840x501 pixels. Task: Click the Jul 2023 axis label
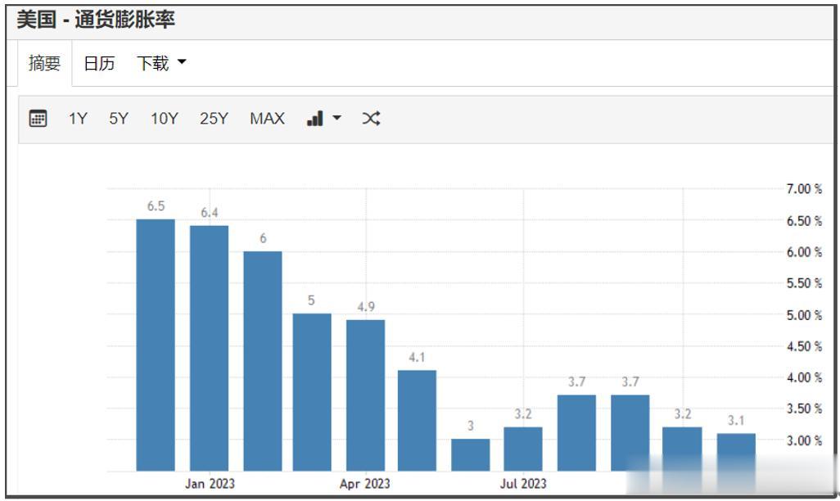tap(523, 484)
